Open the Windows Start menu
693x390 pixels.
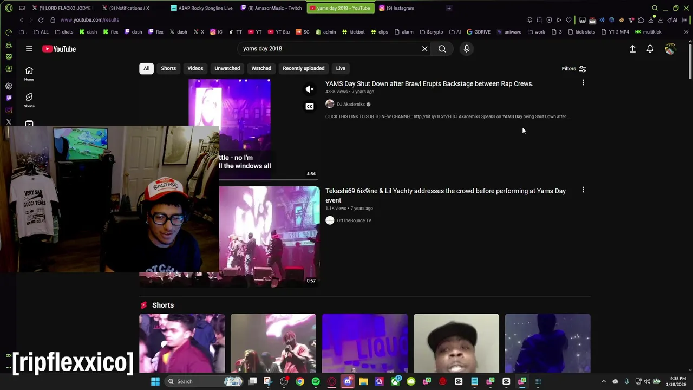tap(155, 381)
